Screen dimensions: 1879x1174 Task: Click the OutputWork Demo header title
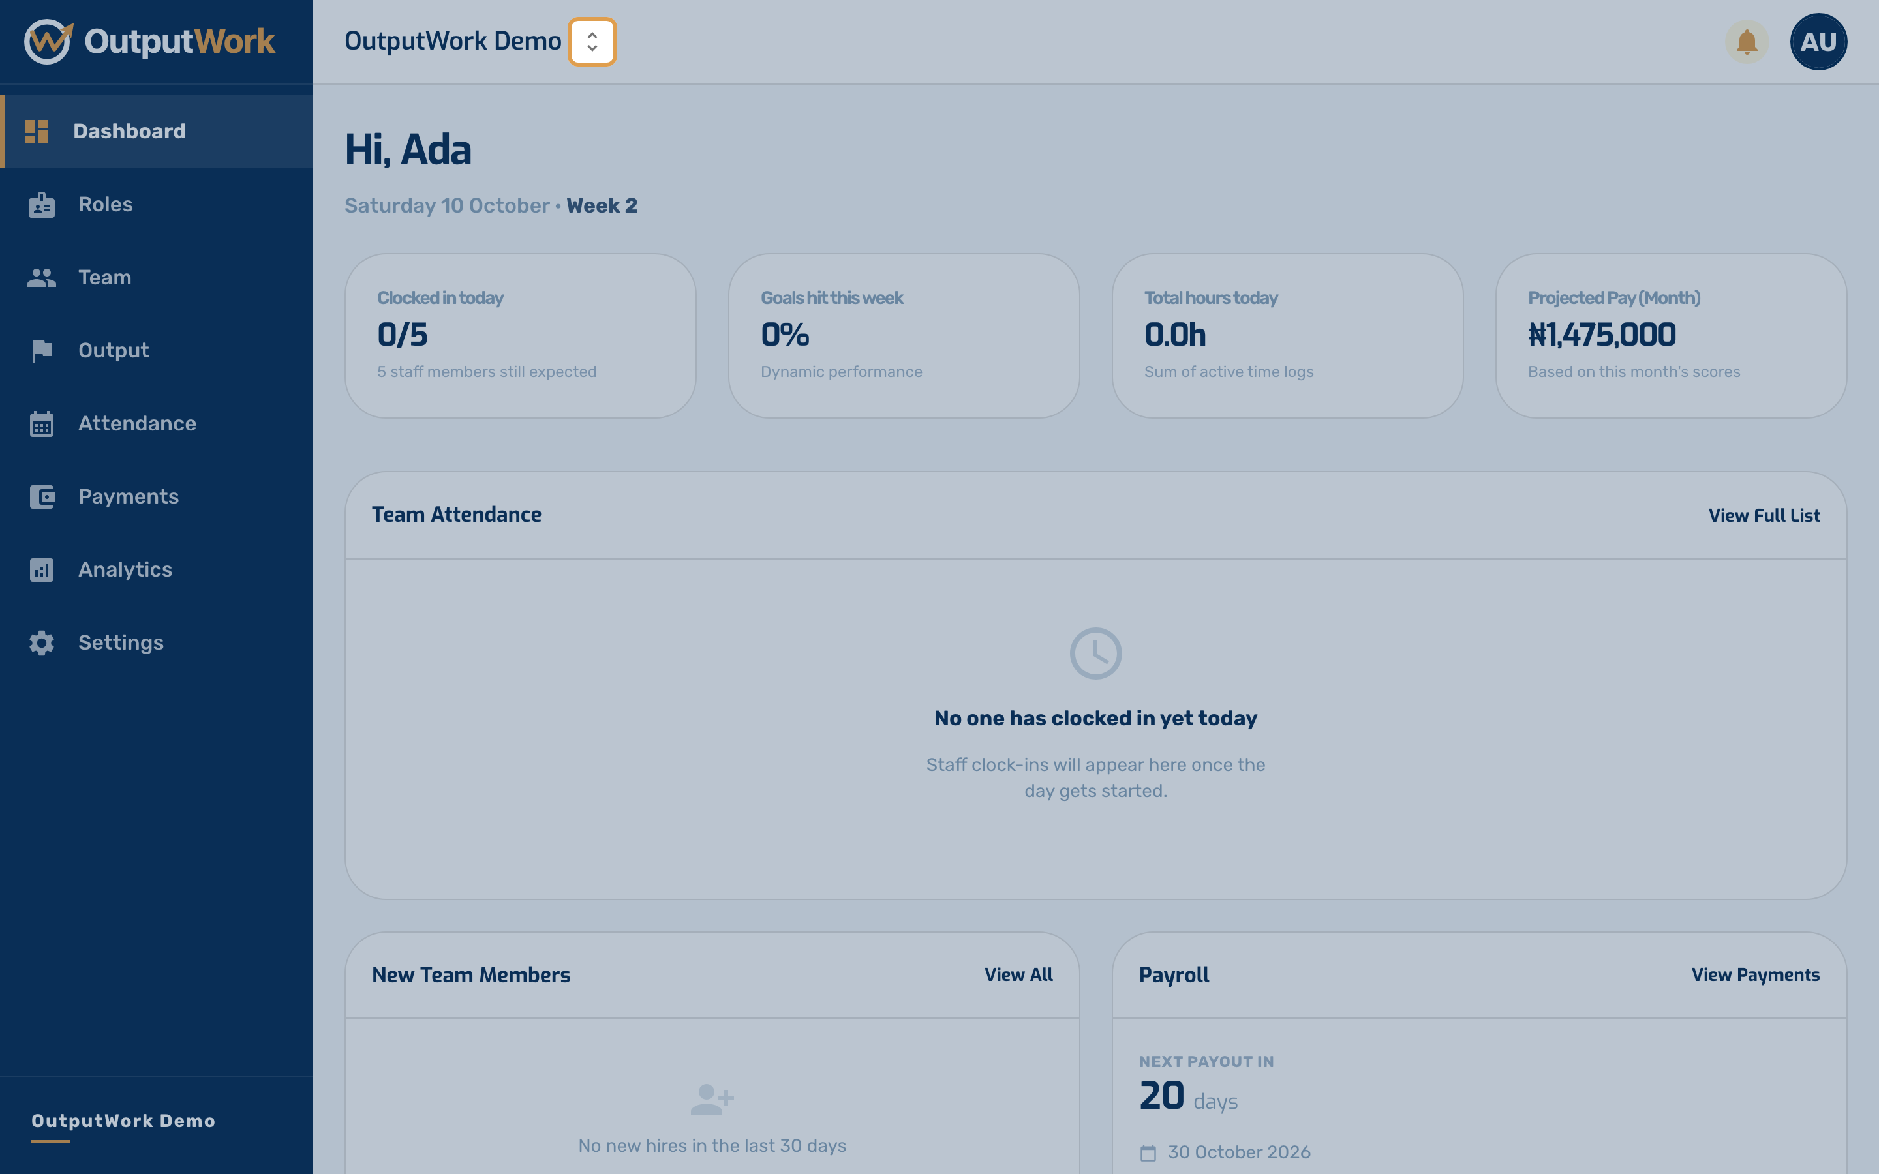click(453, 41)
